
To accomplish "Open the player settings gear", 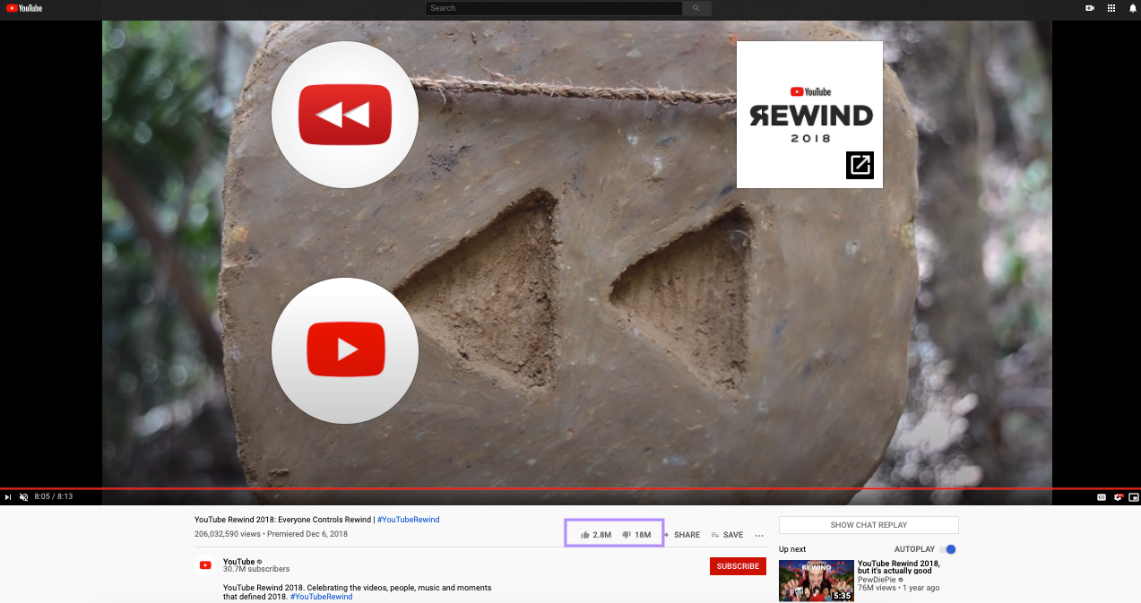I will (1118, 496).
